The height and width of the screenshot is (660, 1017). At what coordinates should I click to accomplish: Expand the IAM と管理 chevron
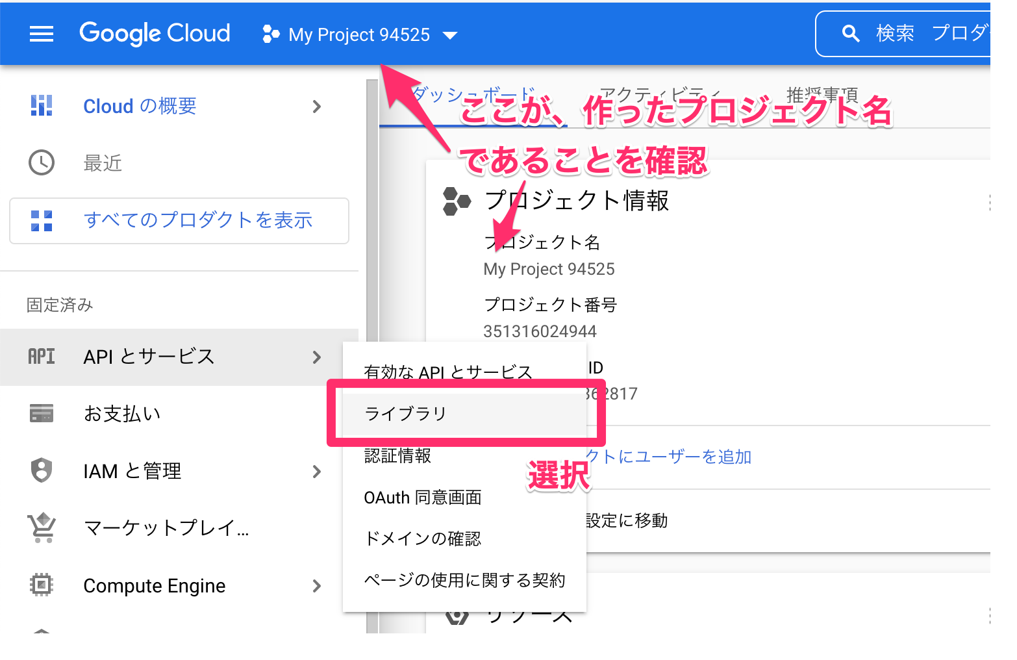pyautogui.click(x=317, y=472)
